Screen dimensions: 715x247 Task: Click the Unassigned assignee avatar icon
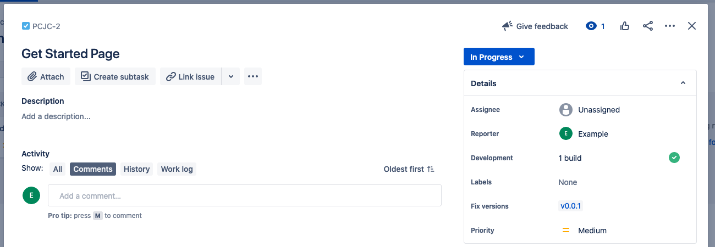tap(566, 110)
